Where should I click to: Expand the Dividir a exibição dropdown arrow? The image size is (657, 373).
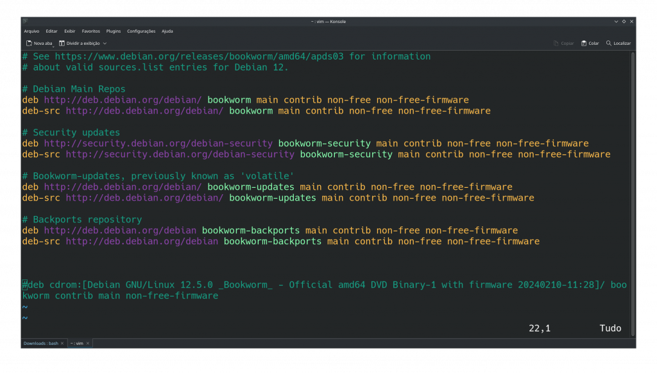point(105,43)
